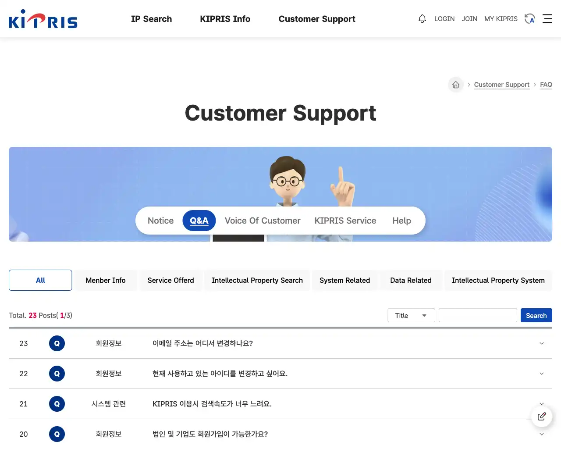The height and width of the screenshot is (449, 561).
Task: Click the FAQ breadcrumb link
Action: [546, 85]
